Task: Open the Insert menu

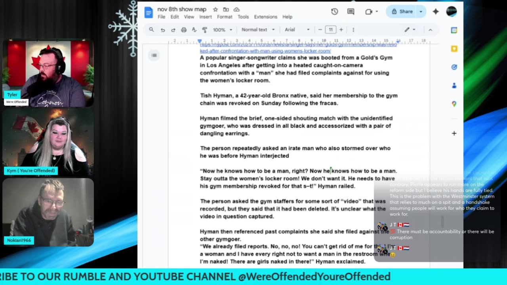Action: pos(206,17)
